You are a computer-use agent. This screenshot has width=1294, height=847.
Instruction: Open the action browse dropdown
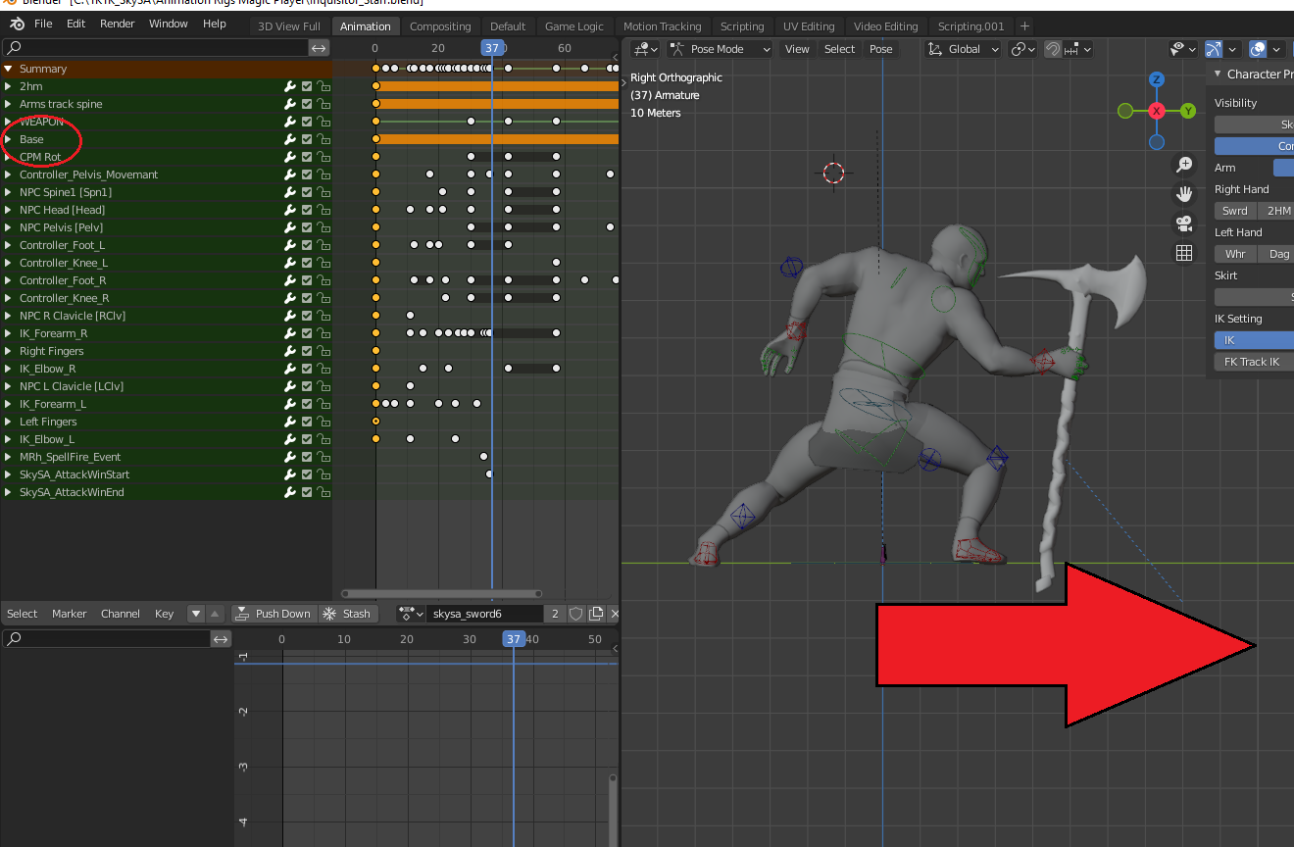point(411,614)
